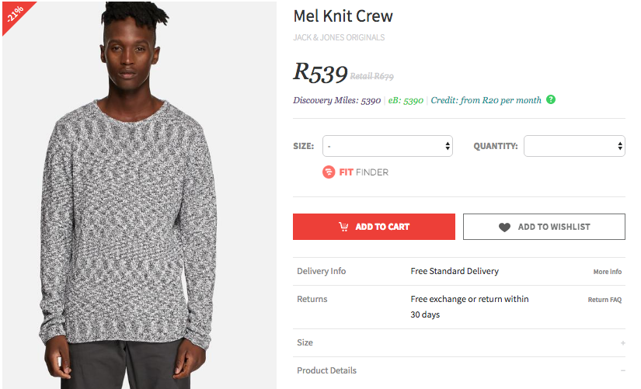641x389 pixels.
Task: Visit the Jack & Jones Originals brand link
Action: (339, 37)
